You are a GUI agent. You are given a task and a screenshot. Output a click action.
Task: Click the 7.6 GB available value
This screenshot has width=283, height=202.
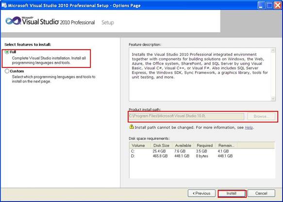(x=180, y=151)
